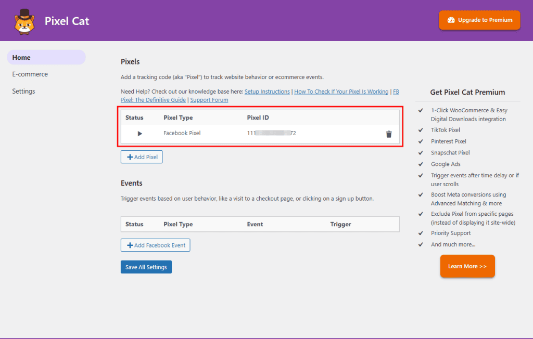Viewport: 533px width, 339px height.
Task: Click the Trigger column header in Events table
Action: [340, 224]
